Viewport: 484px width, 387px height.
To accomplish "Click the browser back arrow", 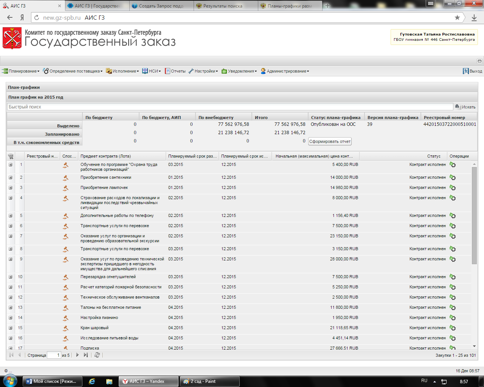I will [x=10, y=17].
